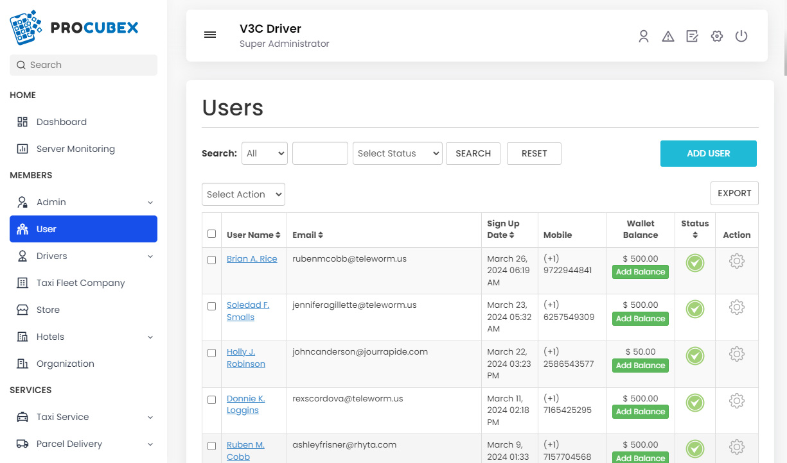Image resolution: width=787 pixels, height=463 pixels.
Task: Sort the table by Sign Up Date
Action: click(x=504, y=229)
